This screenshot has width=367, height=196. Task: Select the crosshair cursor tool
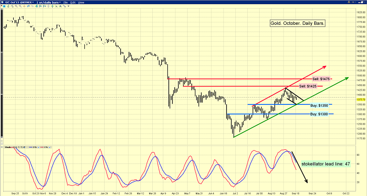pyautogui.click(x=24, y=6)
